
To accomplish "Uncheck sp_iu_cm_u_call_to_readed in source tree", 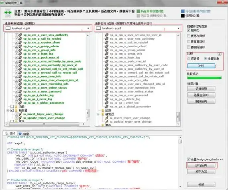I will click(x=16, y=39).
